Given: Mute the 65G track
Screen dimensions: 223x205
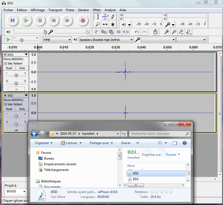Looking at the screenshot, I should coord(9,68).
